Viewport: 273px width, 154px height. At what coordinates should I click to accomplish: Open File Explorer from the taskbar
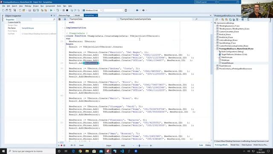coord(87,151)
